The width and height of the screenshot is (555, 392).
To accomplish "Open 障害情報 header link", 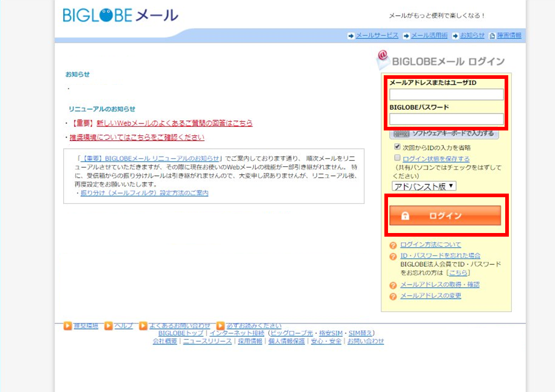I will pos(509,36).
